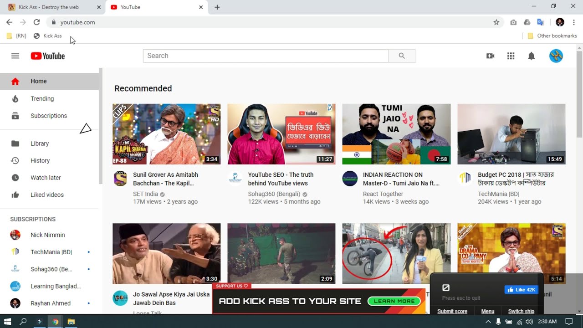Screen dimensions: 583x328
Task: Open the TechMania channel avatar under Budget PC
Action: pyautogui.click(x=465, y=179)
